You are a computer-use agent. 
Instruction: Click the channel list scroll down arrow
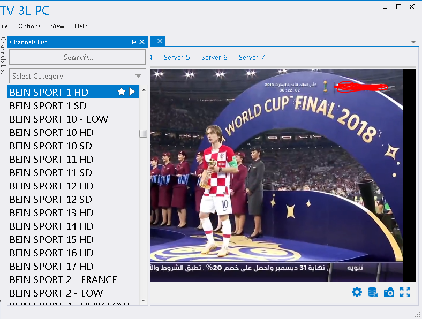[x=144, y=301]
